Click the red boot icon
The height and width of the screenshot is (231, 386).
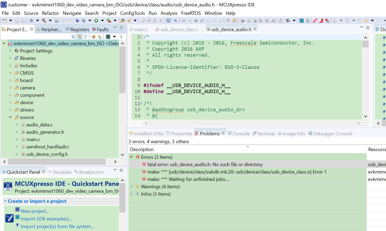321,20
